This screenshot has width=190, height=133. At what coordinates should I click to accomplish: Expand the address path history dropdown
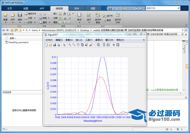tap(183, 30)
